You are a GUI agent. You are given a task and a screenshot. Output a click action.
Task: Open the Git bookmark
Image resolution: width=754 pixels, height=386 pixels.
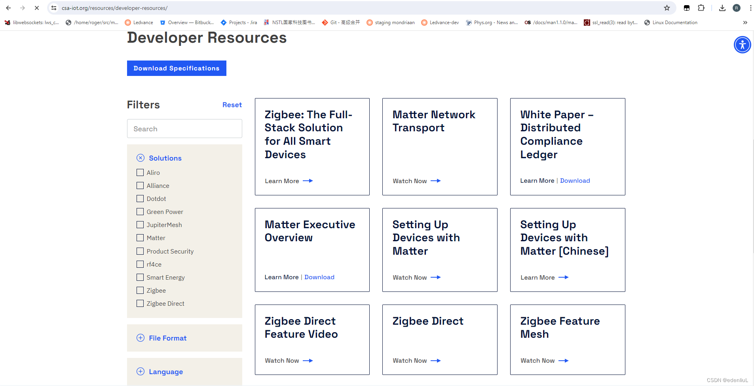tap(341, 23)
